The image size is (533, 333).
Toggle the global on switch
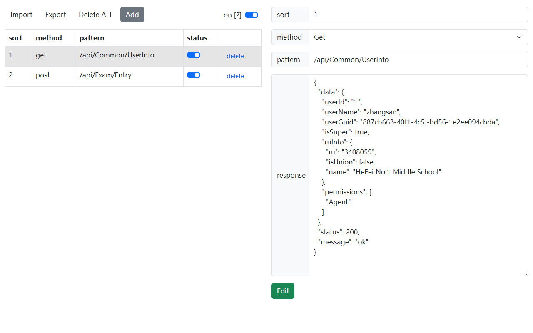tap(251, 15)
